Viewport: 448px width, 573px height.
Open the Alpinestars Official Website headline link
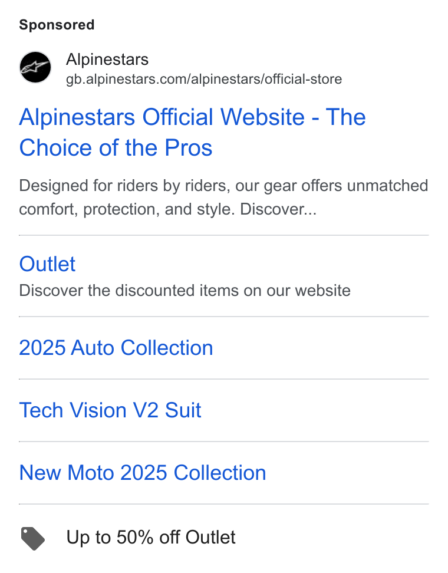192,132
